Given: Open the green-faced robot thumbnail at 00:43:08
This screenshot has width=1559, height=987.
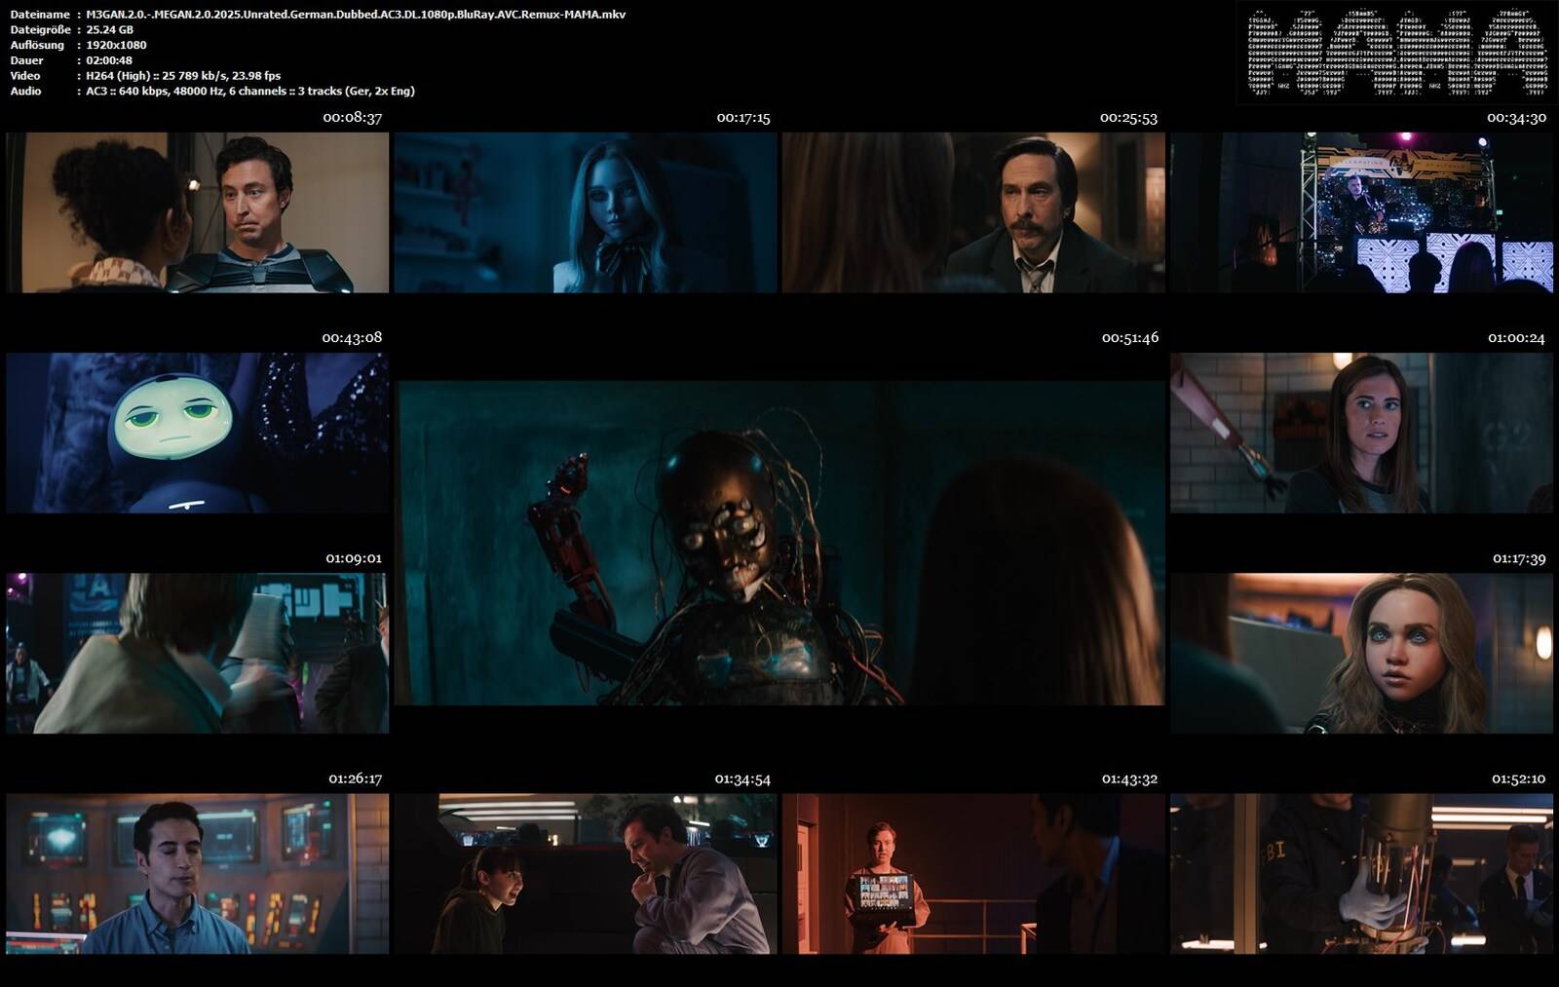Looking at the screenshot, I should pyautogui.click(x=198, y=433).
